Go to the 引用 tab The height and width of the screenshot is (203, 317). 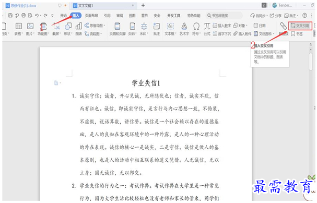(107, 16)
